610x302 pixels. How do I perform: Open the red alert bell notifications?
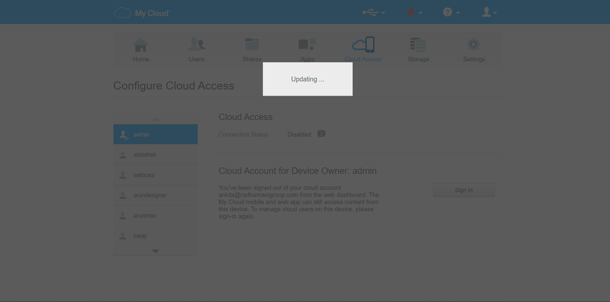click(411, 12)
